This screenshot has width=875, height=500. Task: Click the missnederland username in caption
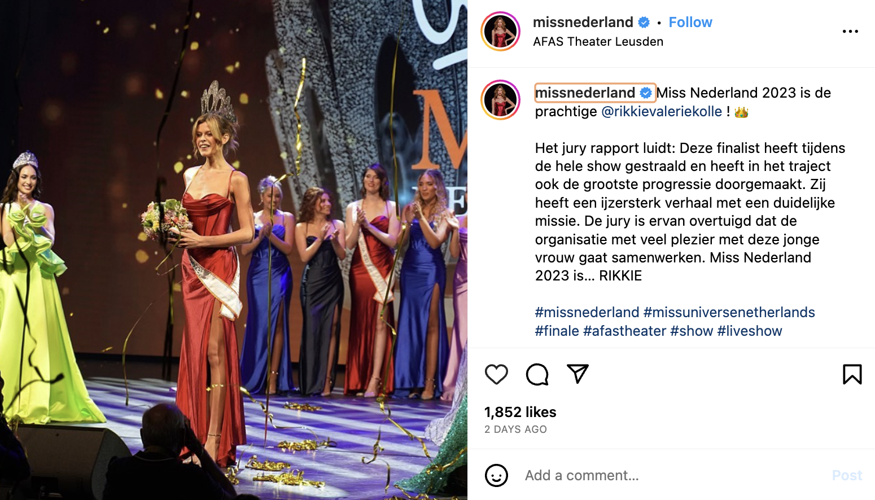(x=585, y=93)
